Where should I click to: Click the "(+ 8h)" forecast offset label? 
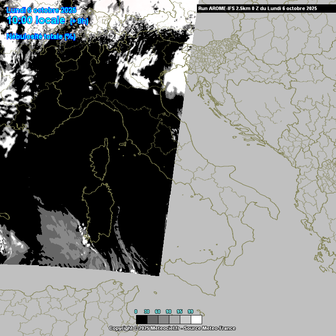(79, 21)
